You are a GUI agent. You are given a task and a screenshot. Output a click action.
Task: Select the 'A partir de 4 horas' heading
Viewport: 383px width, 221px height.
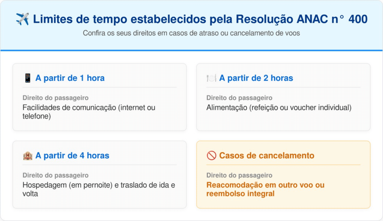72,156
